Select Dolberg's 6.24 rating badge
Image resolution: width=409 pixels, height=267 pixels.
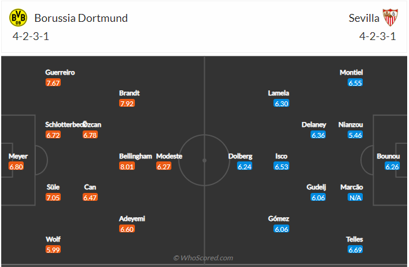[244, 166]
